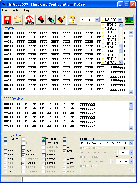Click down arrow of Program scrollbar
The image size is (137, 183).
(131, 92)
